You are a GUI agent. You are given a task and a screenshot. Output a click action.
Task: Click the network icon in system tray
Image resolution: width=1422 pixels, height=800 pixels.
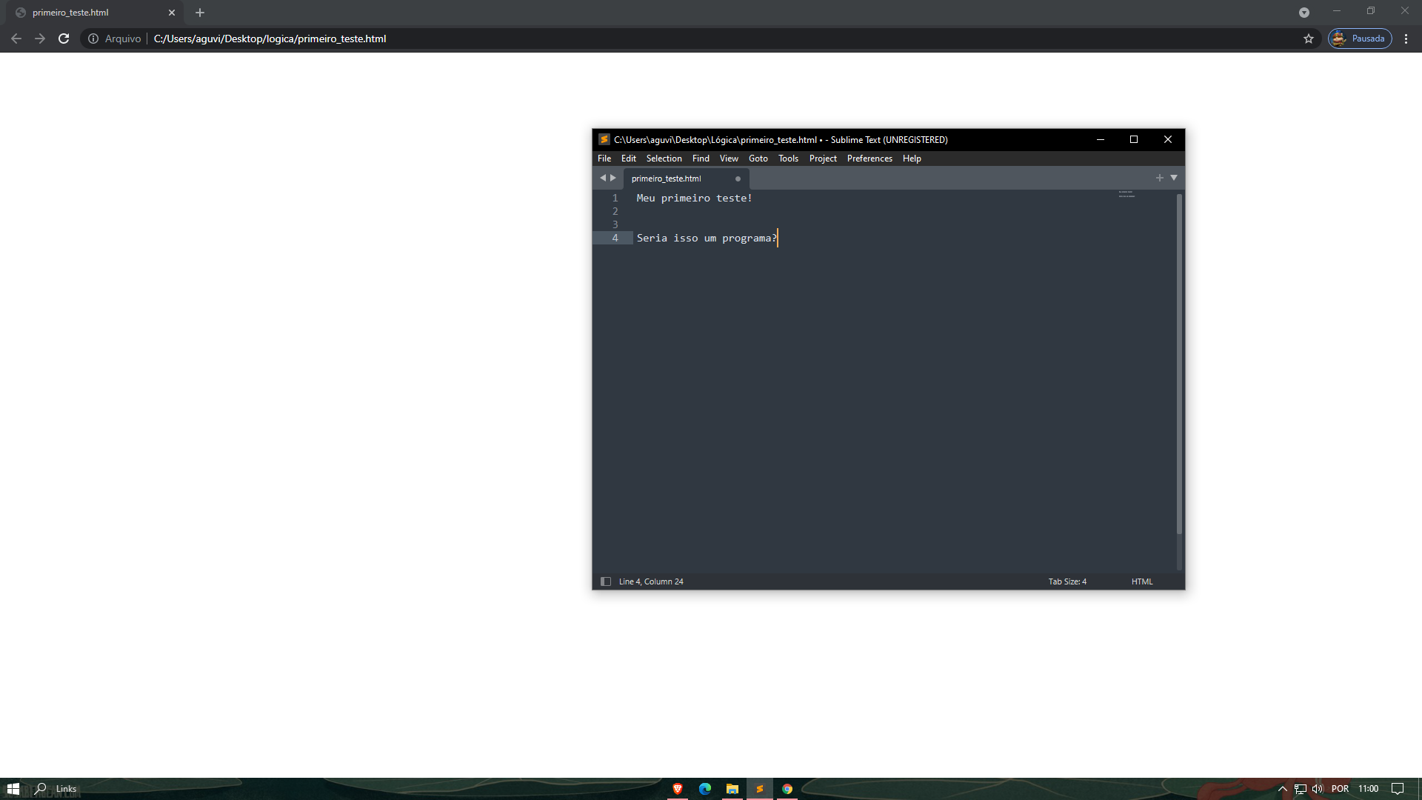1300,789
